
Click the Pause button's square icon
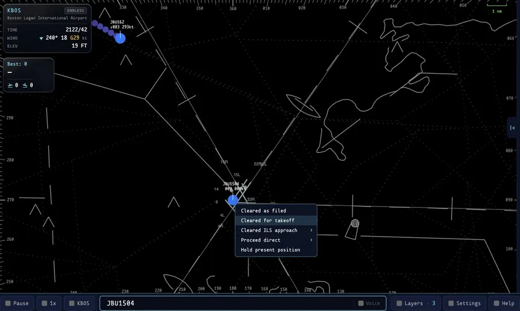click(x=8, y=303)
